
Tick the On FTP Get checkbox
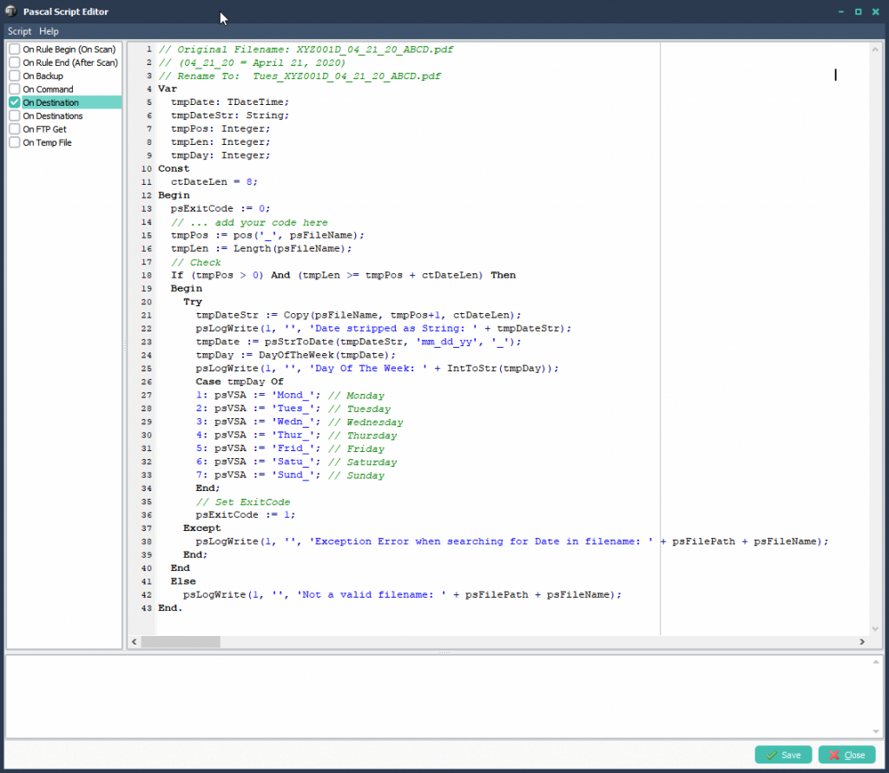pyautogui.click(x=15, y=129)
